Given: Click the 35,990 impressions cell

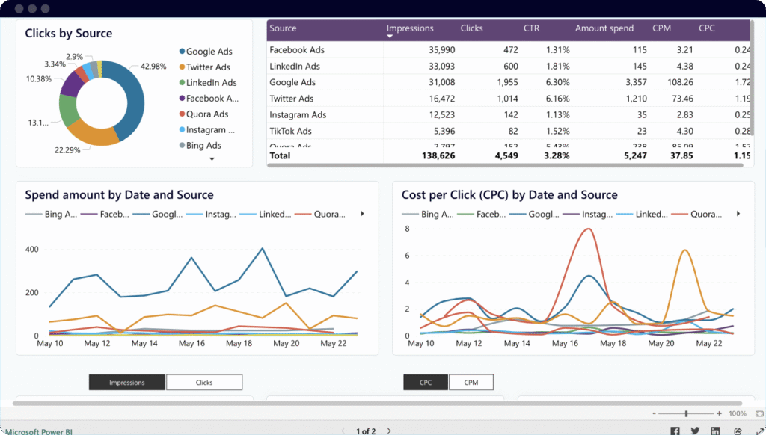Looking at the screenshot, I should 441,50.
